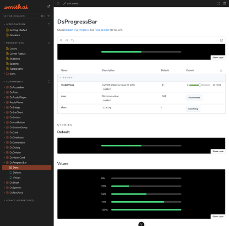This screenshot has width=229, height=226.
Task: Show code for the Default story
Action: pyautogui.click(x=218, y=151)
